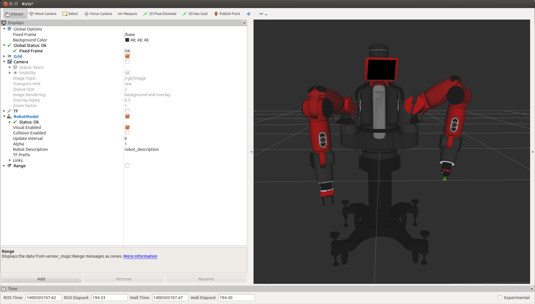Expand the TF display node
The width and height of the screenshot is (535, 304).
(4, 111)
